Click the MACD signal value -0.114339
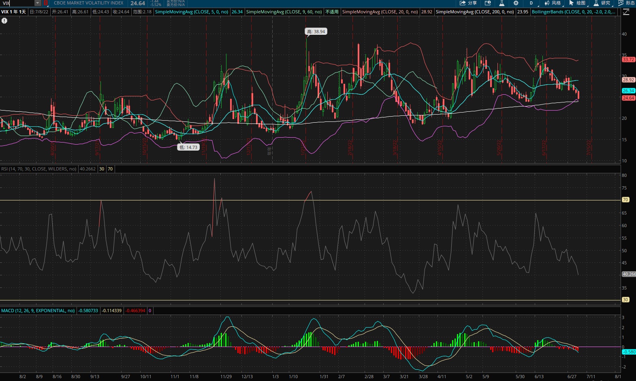 point(112,311)
